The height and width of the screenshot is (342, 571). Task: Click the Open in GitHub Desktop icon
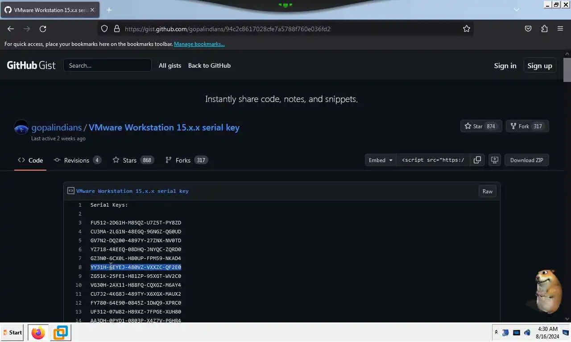coord(494,160)
